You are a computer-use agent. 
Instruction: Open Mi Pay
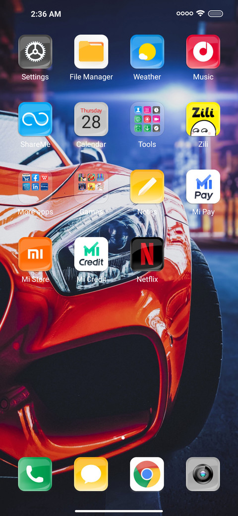pos(203,187)
